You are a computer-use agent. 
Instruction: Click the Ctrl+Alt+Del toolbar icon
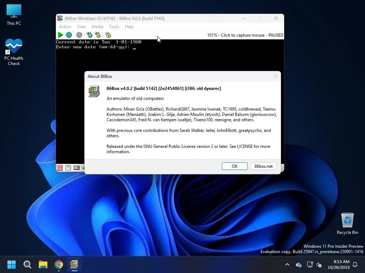89,35
